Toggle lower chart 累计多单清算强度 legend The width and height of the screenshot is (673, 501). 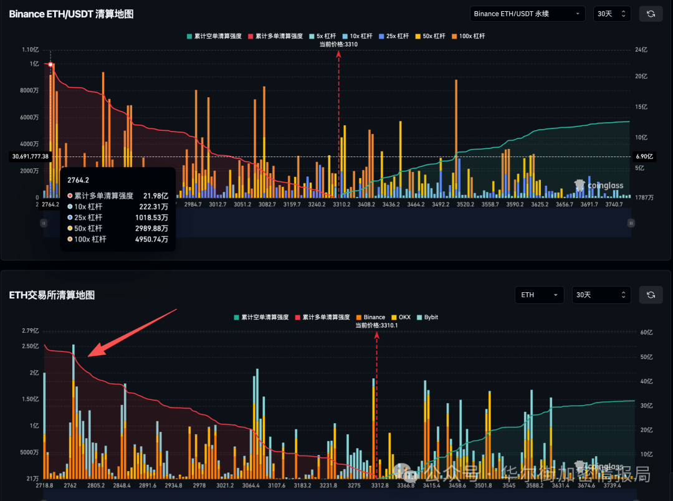[323, 317]
